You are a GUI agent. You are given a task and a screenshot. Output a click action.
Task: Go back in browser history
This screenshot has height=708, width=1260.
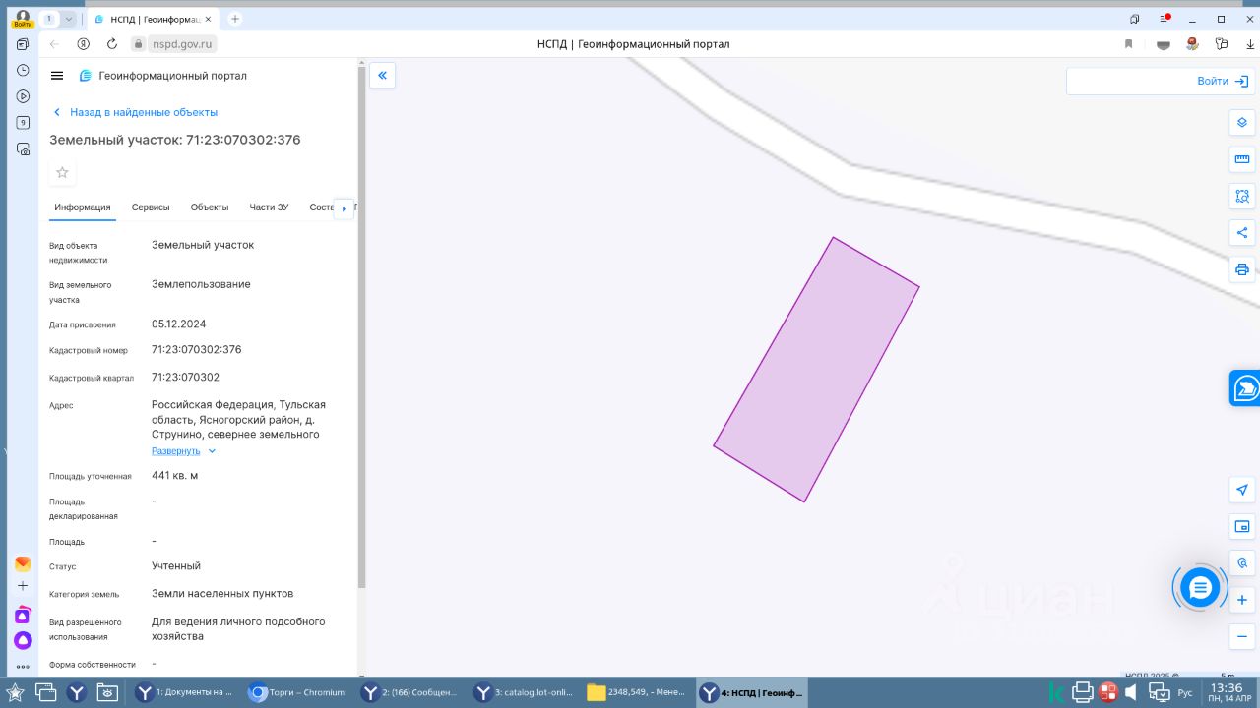coord(54,44)
